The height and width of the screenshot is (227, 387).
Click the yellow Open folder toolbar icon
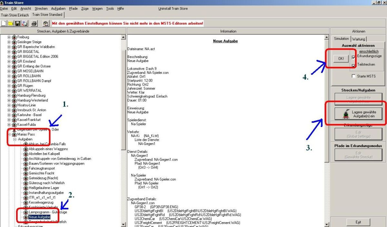(11, 24)
